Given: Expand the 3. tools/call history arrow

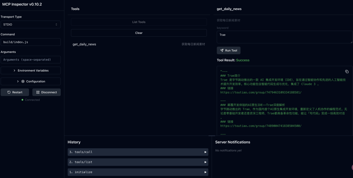Looking at the screenshot, I should tap(205, 152).
